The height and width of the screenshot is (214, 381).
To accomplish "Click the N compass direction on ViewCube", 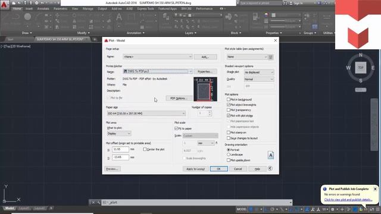I will (x=361, y=55).
